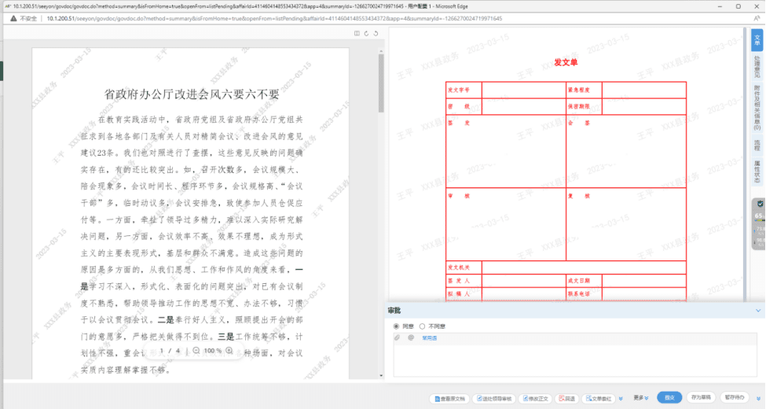Click the 存为草稿 button
The width and height of the screenshot is (766, 409).
click(701, 398)
